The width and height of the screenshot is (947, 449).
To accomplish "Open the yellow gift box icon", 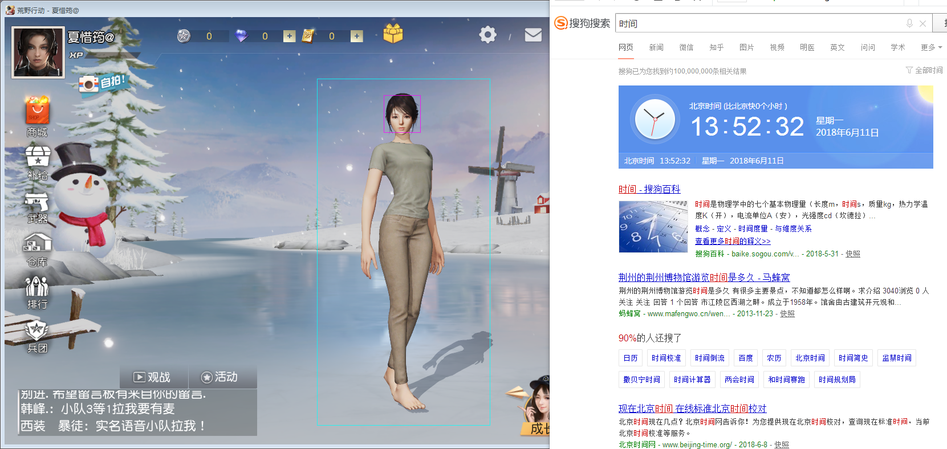I will coord(393,34).
